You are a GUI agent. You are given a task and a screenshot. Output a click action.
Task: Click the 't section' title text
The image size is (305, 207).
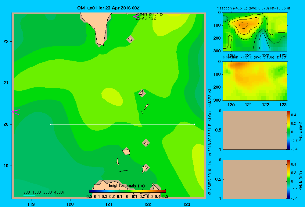coord(254,8)
